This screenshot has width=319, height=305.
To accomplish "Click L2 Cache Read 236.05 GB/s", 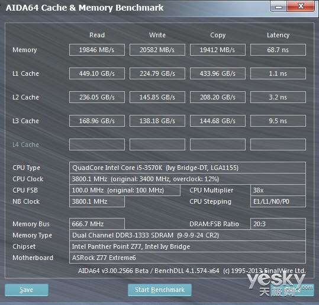I will [97, 97].
